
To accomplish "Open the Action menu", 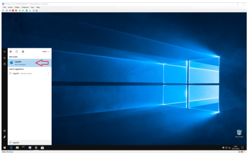I will click(x=10, y=7).
